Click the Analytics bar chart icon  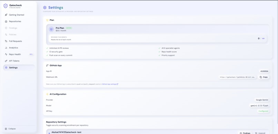6,48
